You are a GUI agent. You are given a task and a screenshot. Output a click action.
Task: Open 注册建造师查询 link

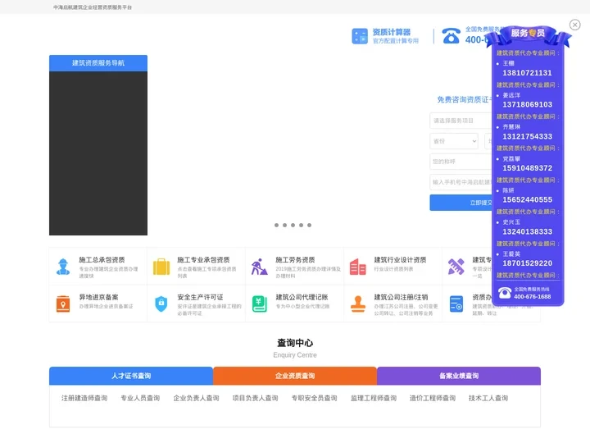coord(84,398)
